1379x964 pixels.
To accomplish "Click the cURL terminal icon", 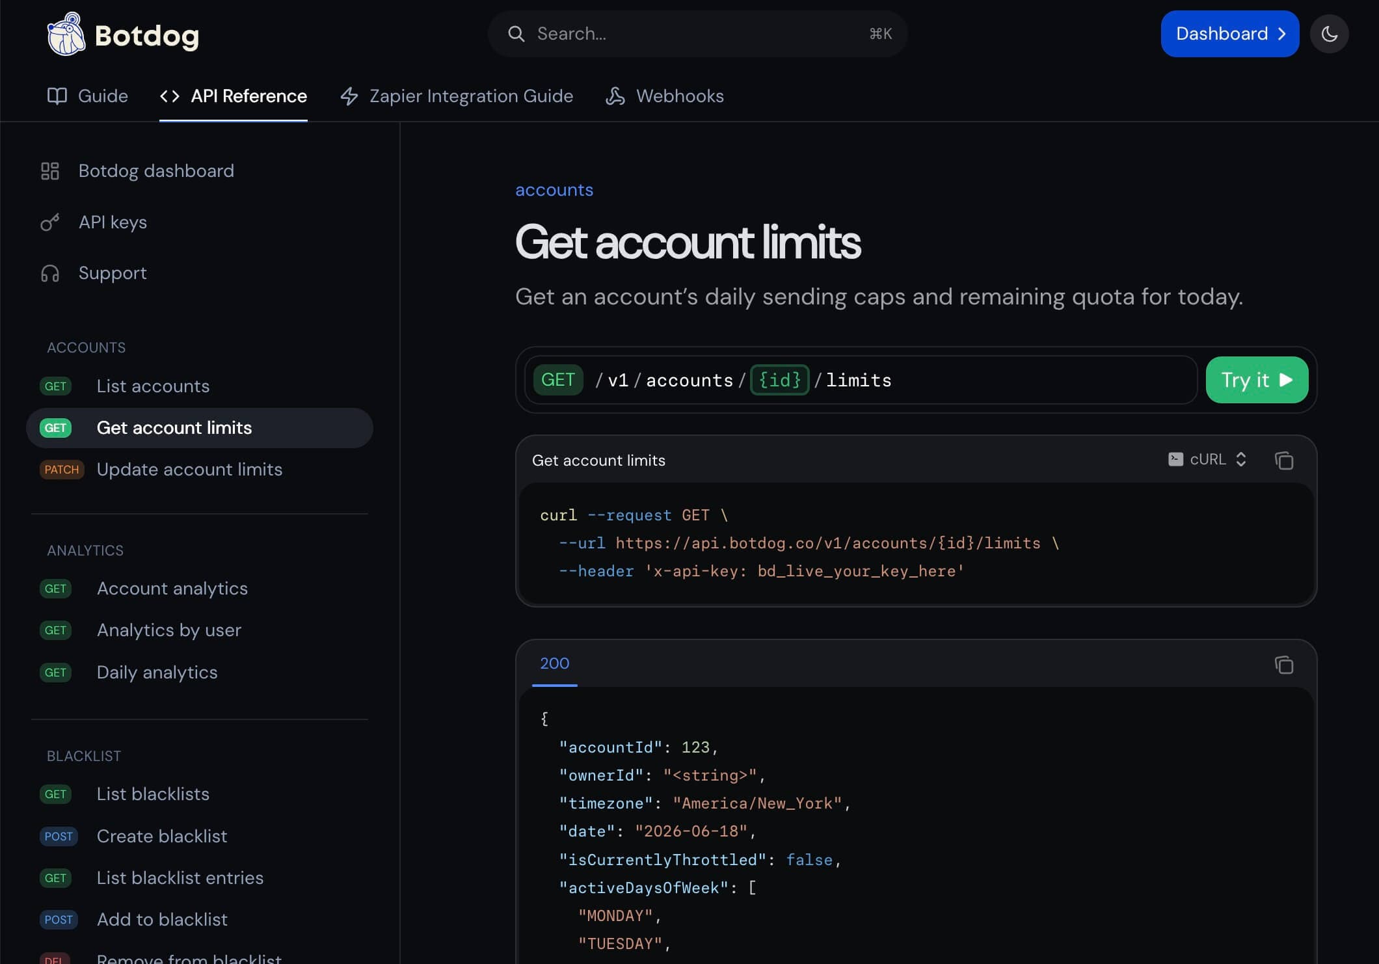I will coord(1175,459).
